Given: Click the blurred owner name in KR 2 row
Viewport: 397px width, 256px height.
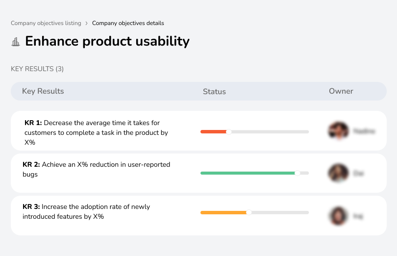Looking at the screenshot, I should [x=358, y=174].
